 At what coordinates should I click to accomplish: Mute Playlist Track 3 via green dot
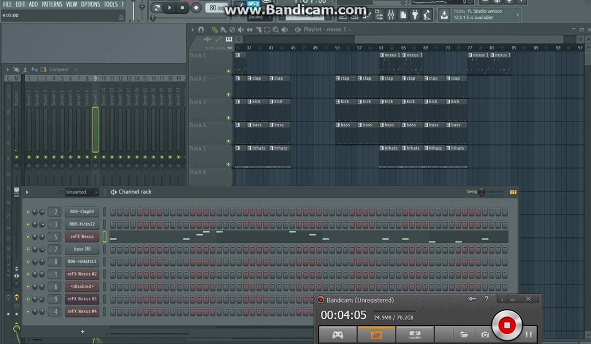[228, 118]
